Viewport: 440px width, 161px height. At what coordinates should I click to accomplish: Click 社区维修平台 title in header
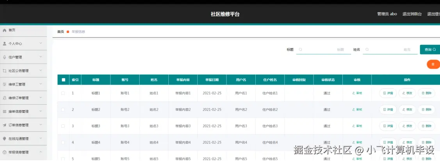225,14
